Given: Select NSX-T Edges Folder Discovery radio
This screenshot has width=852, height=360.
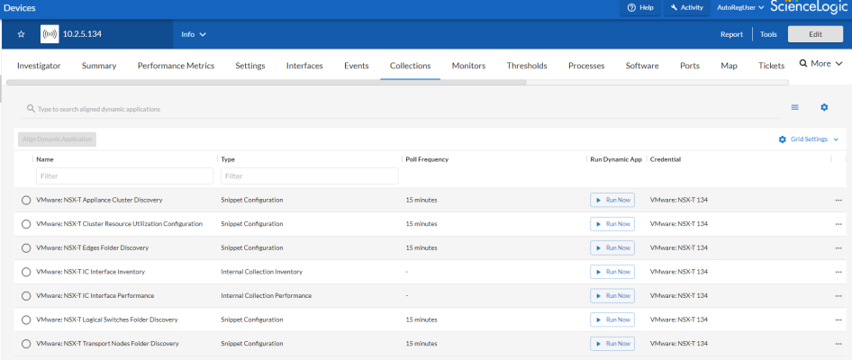Looking at the screenshot, I should (25, 248).
